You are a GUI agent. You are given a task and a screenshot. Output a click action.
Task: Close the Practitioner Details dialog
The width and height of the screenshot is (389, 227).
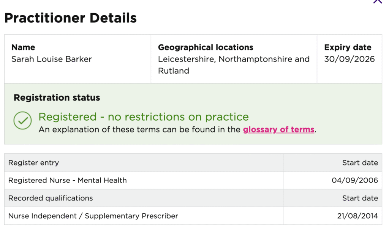(378, 1)
